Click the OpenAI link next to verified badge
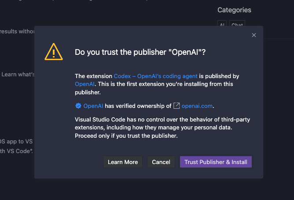This screenshot has width=294, height=200. (93, 106)
